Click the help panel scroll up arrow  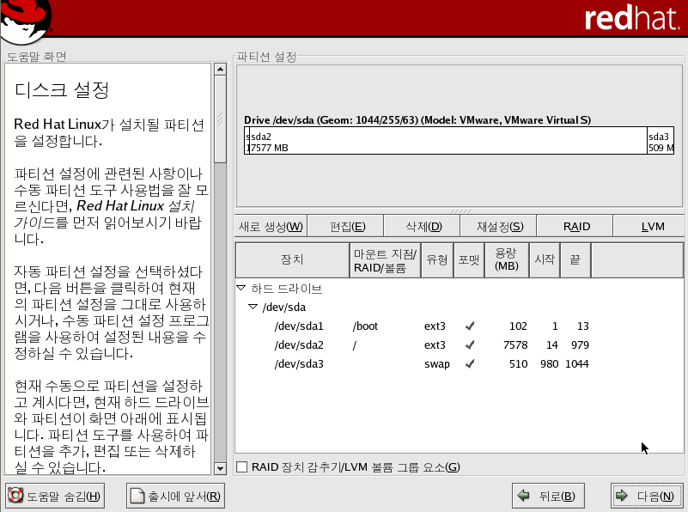point(220,70)
